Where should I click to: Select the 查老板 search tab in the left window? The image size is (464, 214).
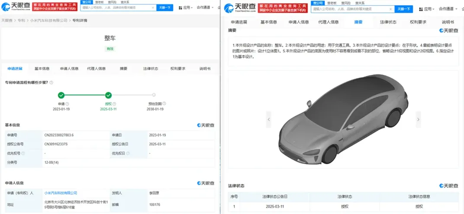point(99,2)
